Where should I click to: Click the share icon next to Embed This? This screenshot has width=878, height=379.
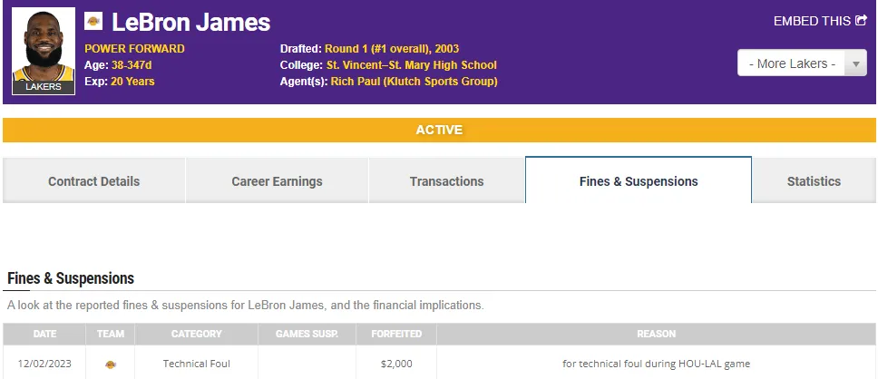861,21
